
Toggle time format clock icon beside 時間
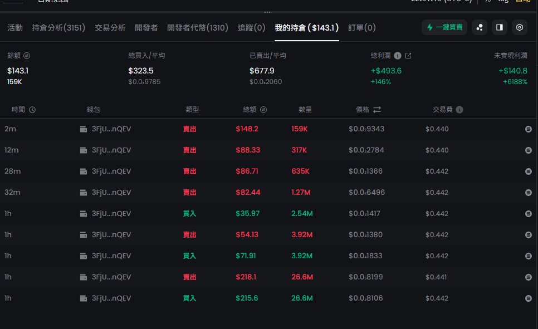pyautogui.click(x=32, y=110)
